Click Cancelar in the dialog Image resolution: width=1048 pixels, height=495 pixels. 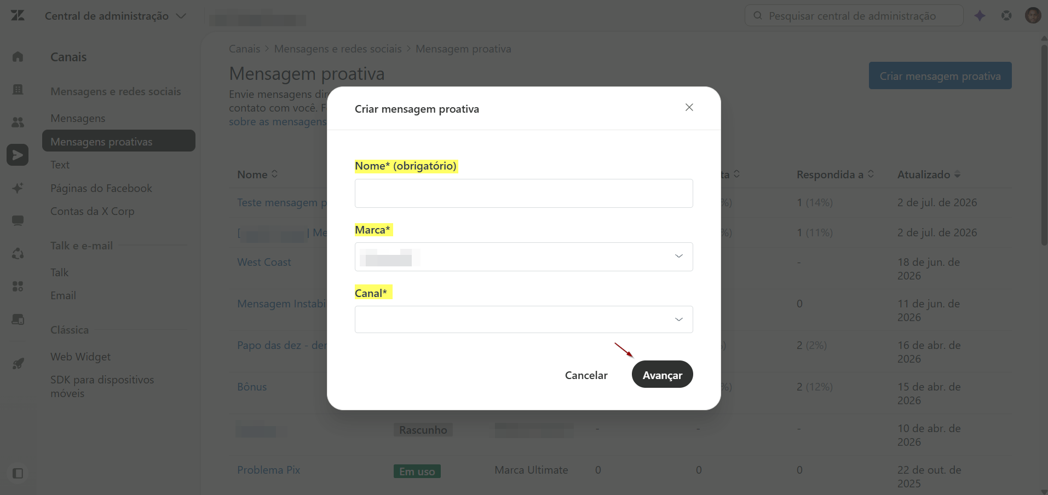(586, 375)
